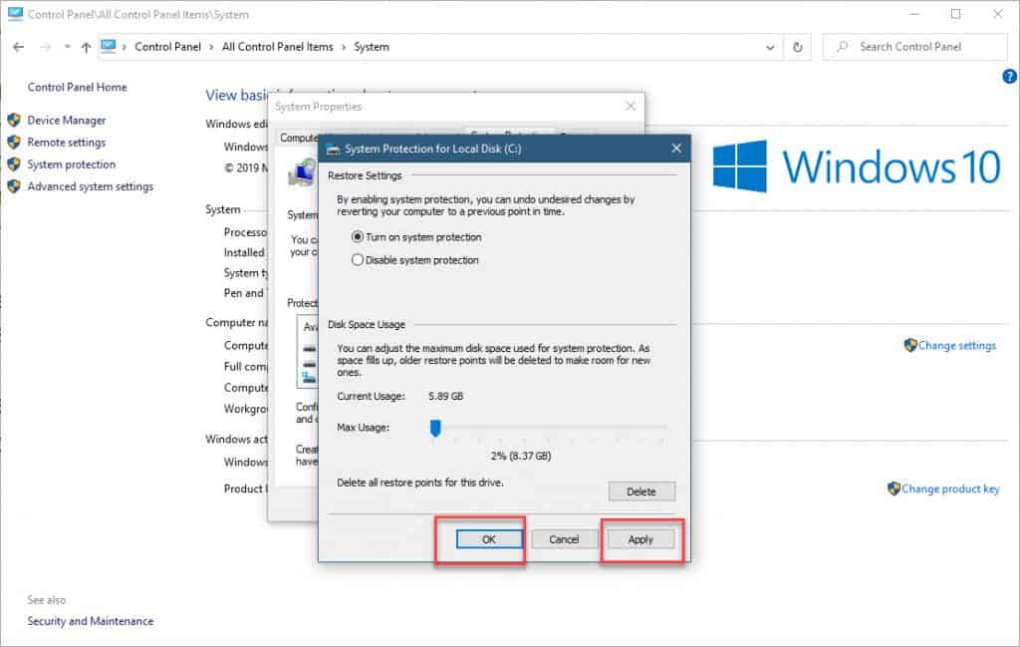Click Control Panel in the breadcrumb bar

click(x=168, y=47)
